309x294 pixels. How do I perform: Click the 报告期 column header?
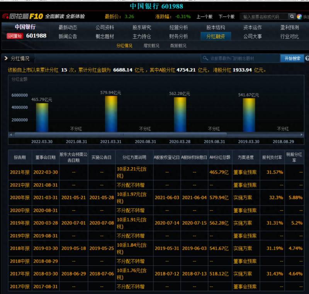coord(20,157)
